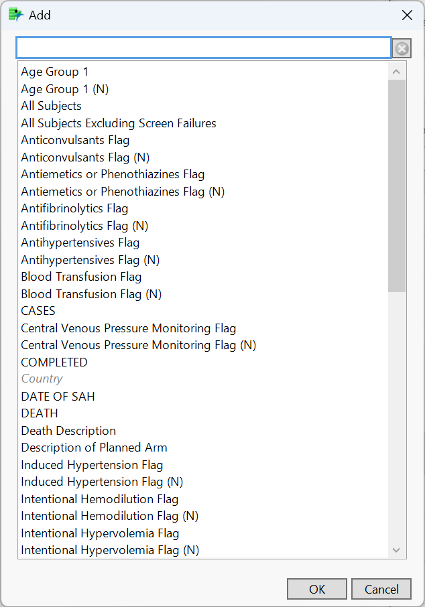This screenshot has width=425, height=607.
Task: Click the vertical scrollbar thumb
Action: (x=397, y=186)
